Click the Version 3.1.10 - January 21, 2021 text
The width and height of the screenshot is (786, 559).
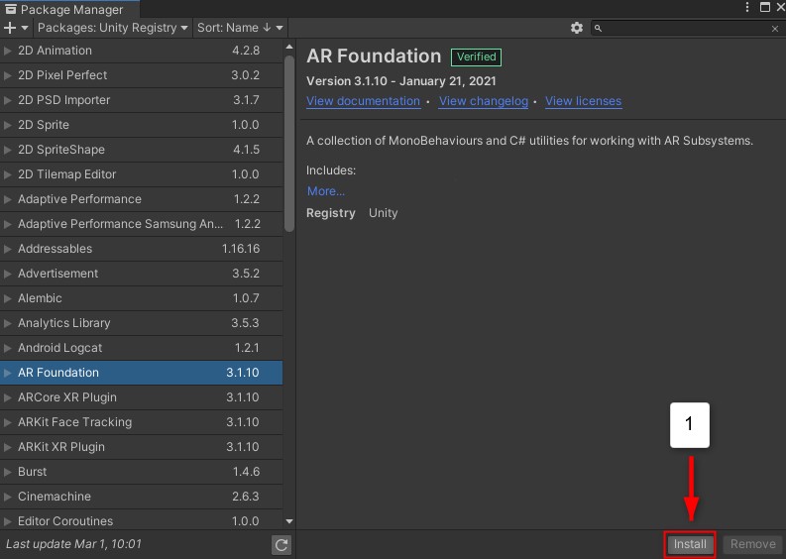[401, 81]
